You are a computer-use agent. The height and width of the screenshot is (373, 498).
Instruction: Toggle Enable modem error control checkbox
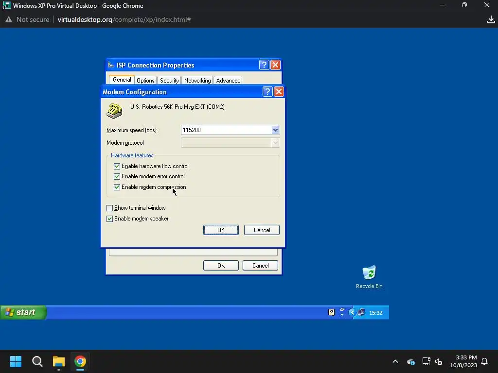click(x=117, y=176)
